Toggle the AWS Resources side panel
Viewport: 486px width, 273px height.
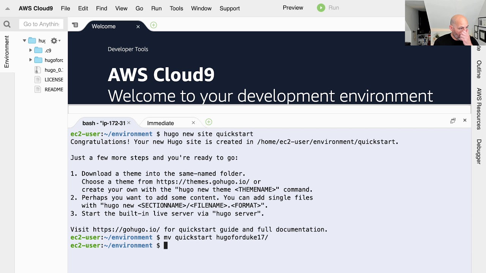479,109
